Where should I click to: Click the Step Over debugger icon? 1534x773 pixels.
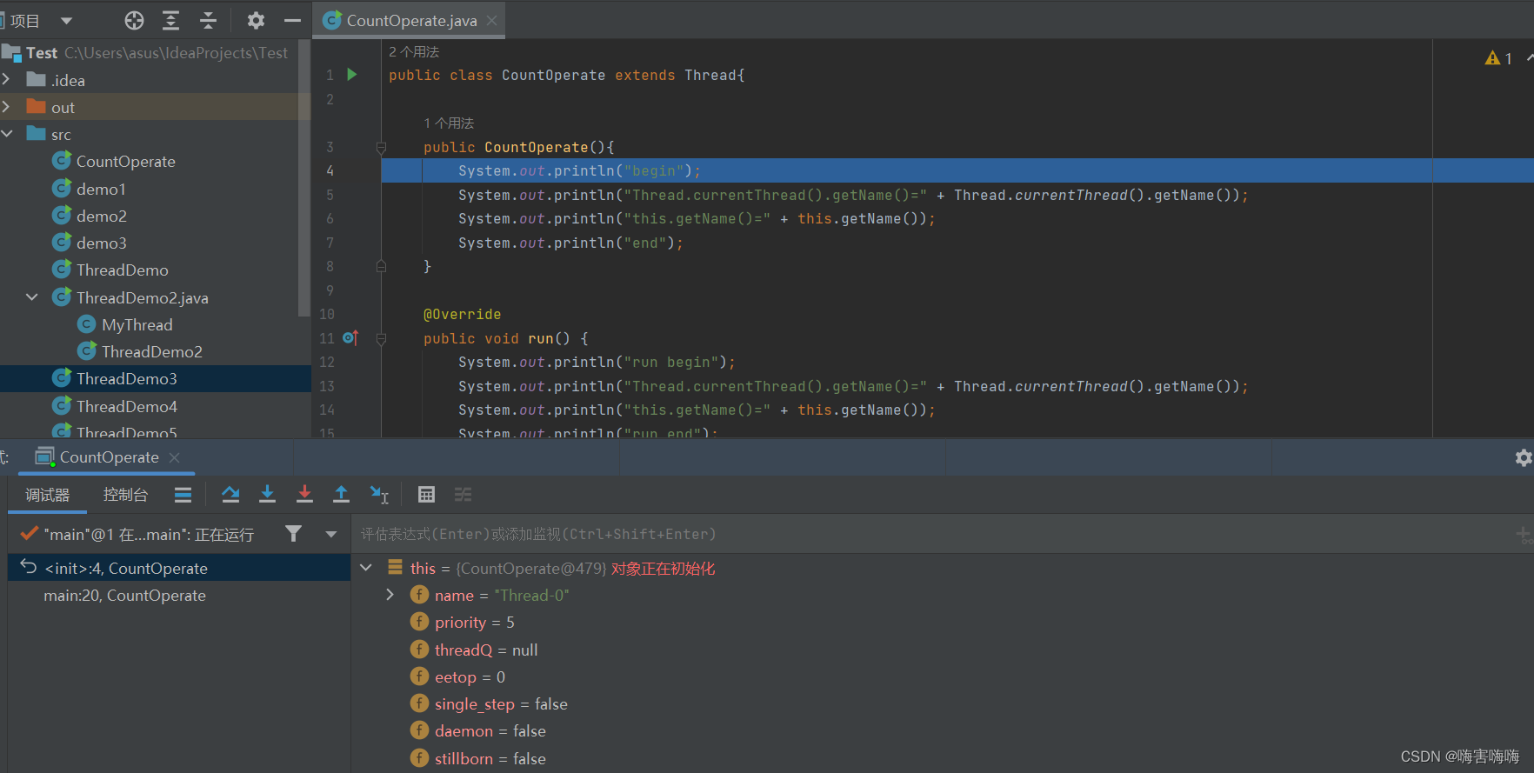pos(230,494)
